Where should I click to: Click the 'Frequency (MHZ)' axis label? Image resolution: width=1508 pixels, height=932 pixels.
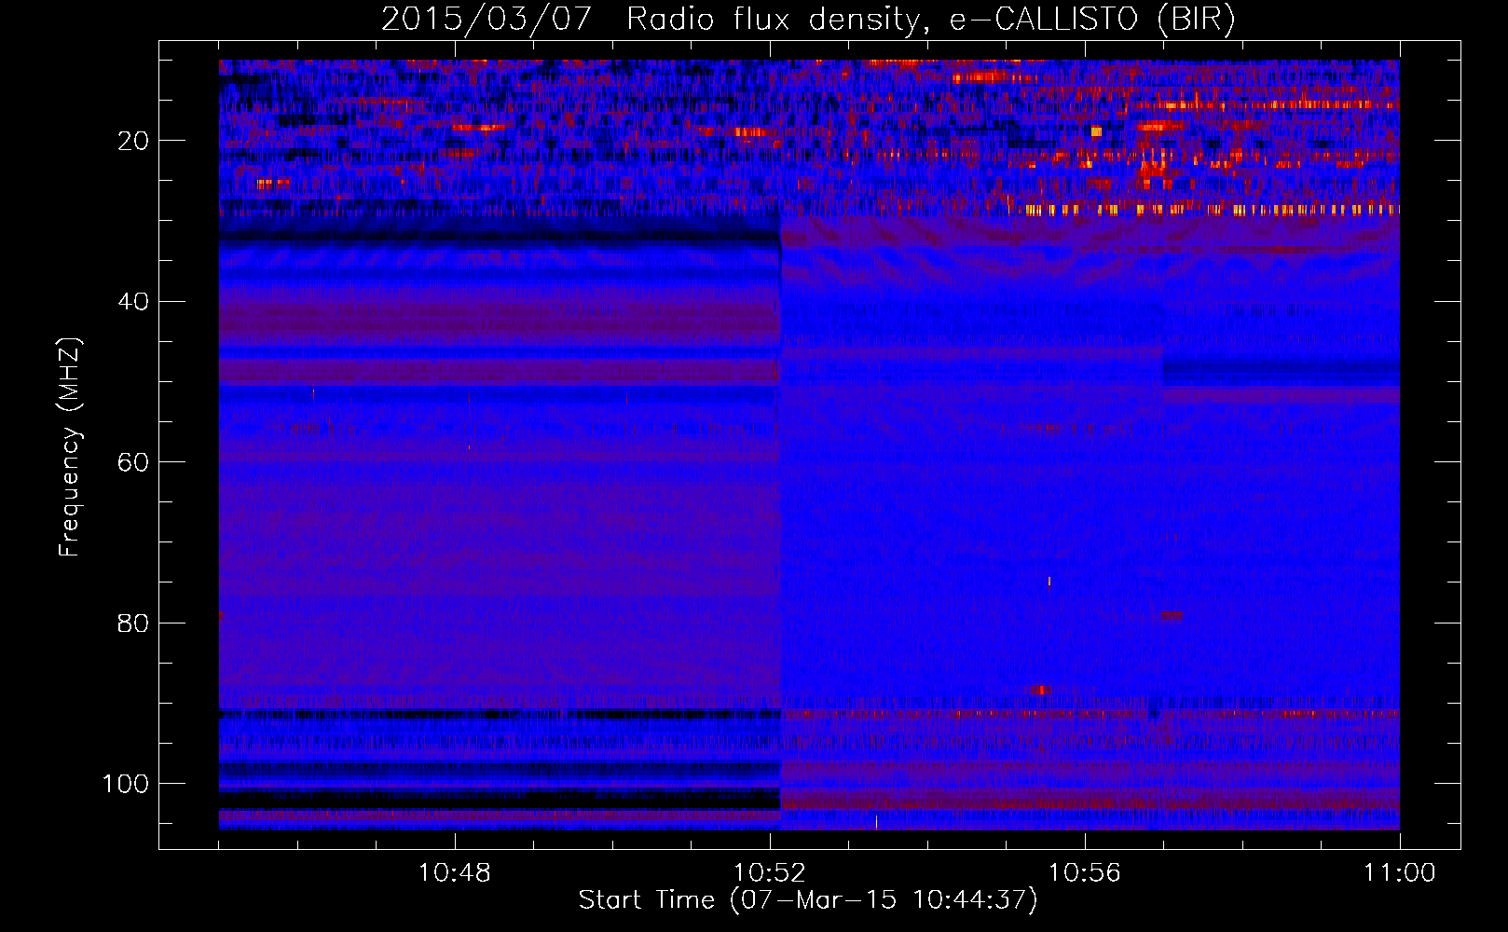tap(70, 446)
